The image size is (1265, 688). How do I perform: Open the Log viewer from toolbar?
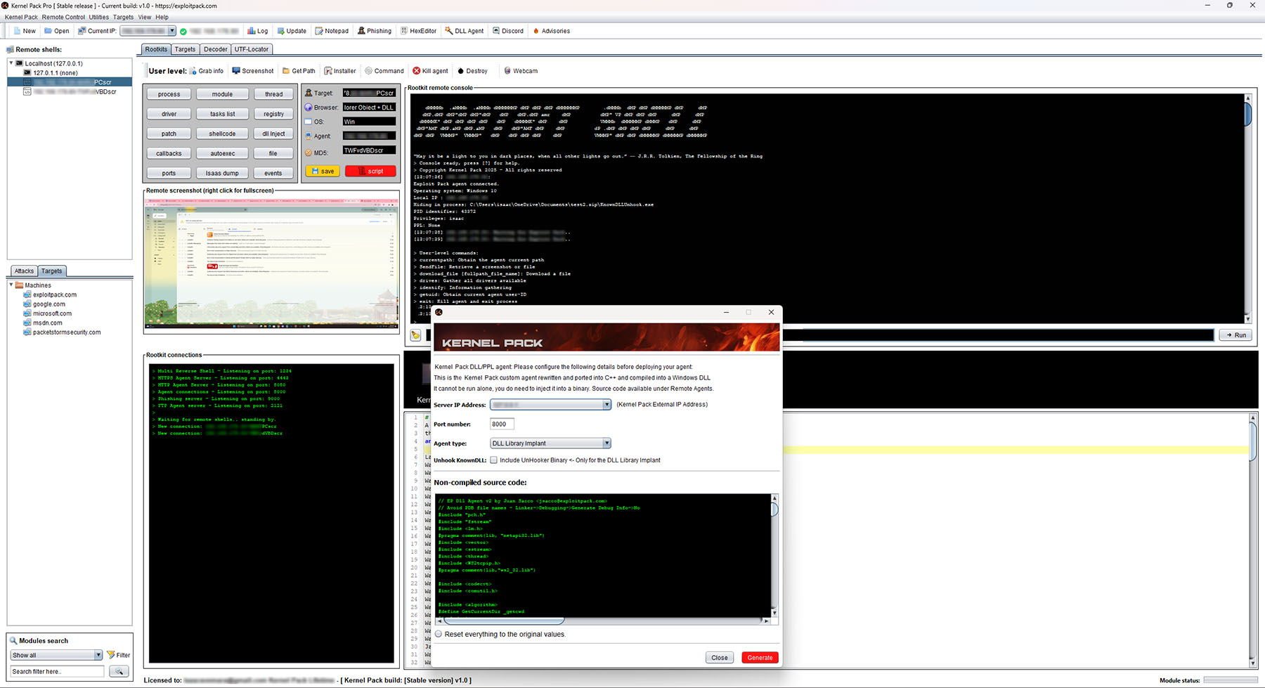click(x=257, y=31)
